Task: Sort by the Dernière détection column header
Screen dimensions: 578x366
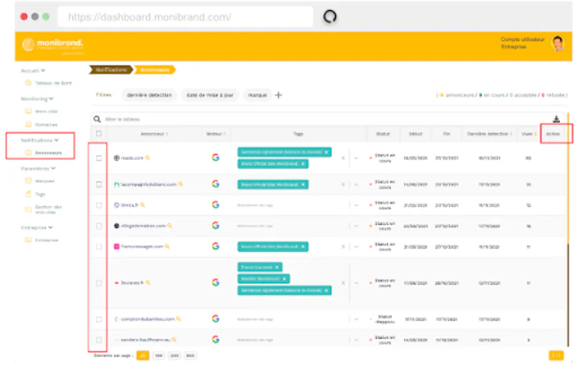Action: [489, 134]
